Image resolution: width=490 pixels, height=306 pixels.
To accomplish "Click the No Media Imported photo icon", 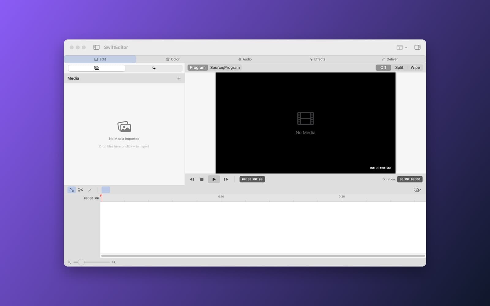I will pos(124,127).
